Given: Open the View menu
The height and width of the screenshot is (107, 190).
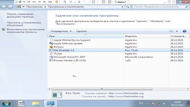Looking at the screenshot, I should click(34, 2).
